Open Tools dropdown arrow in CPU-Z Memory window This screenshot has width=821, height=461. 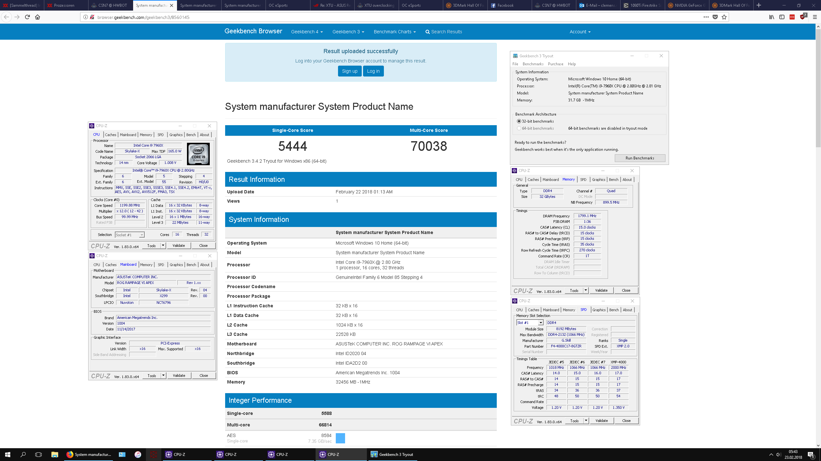586,290
